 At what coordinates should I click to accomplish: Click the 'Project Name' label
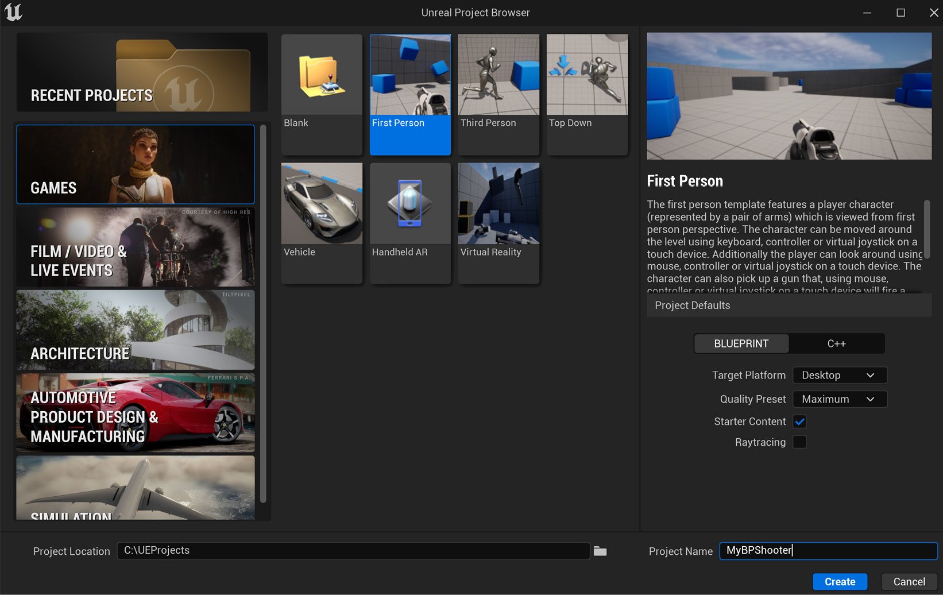pyautogui.click(x=681, y=551)
